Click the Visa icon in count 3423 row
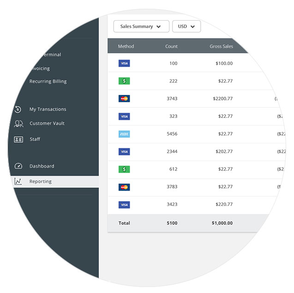The width and height of the screenshot is (294, 293). [124, 205]
